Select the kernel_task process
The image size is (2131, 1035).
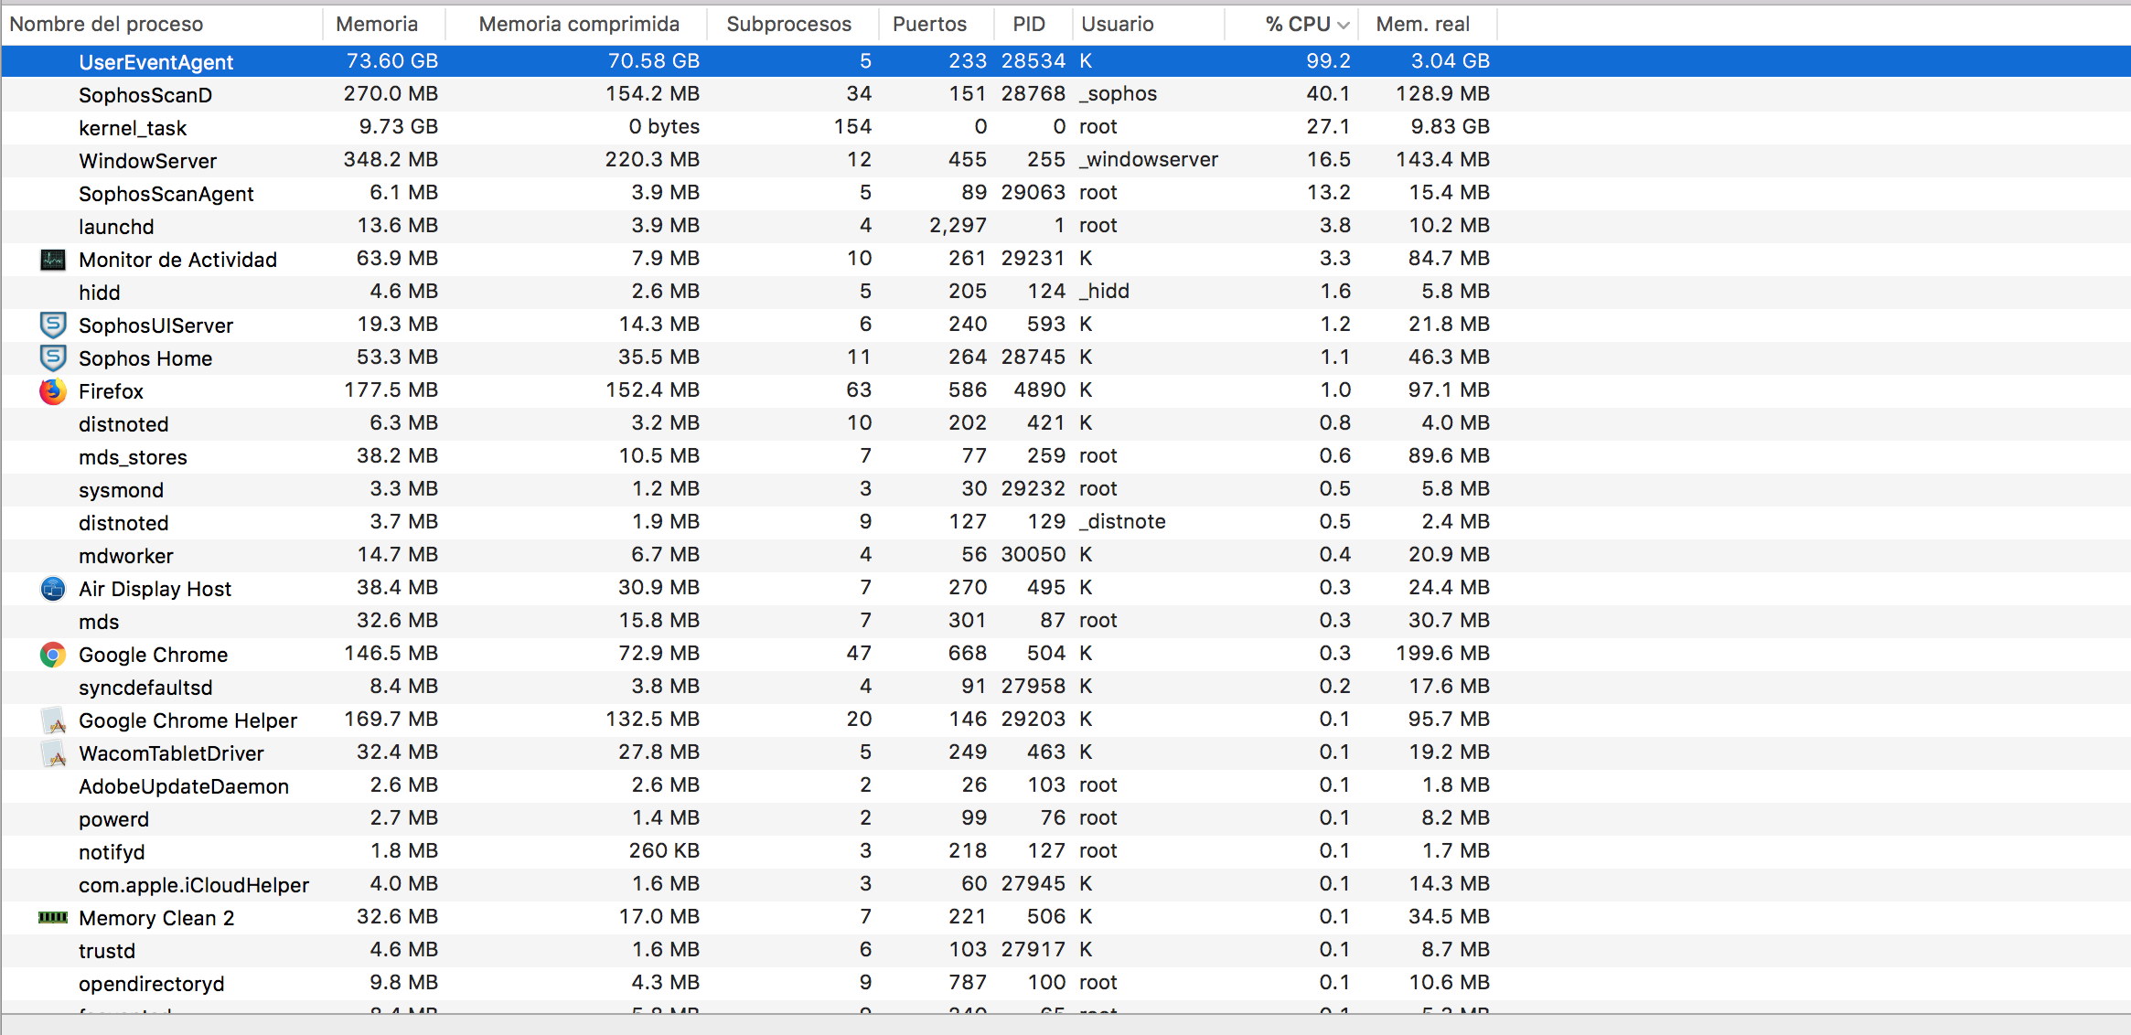pyautogui.click(x=1065, y=127)
